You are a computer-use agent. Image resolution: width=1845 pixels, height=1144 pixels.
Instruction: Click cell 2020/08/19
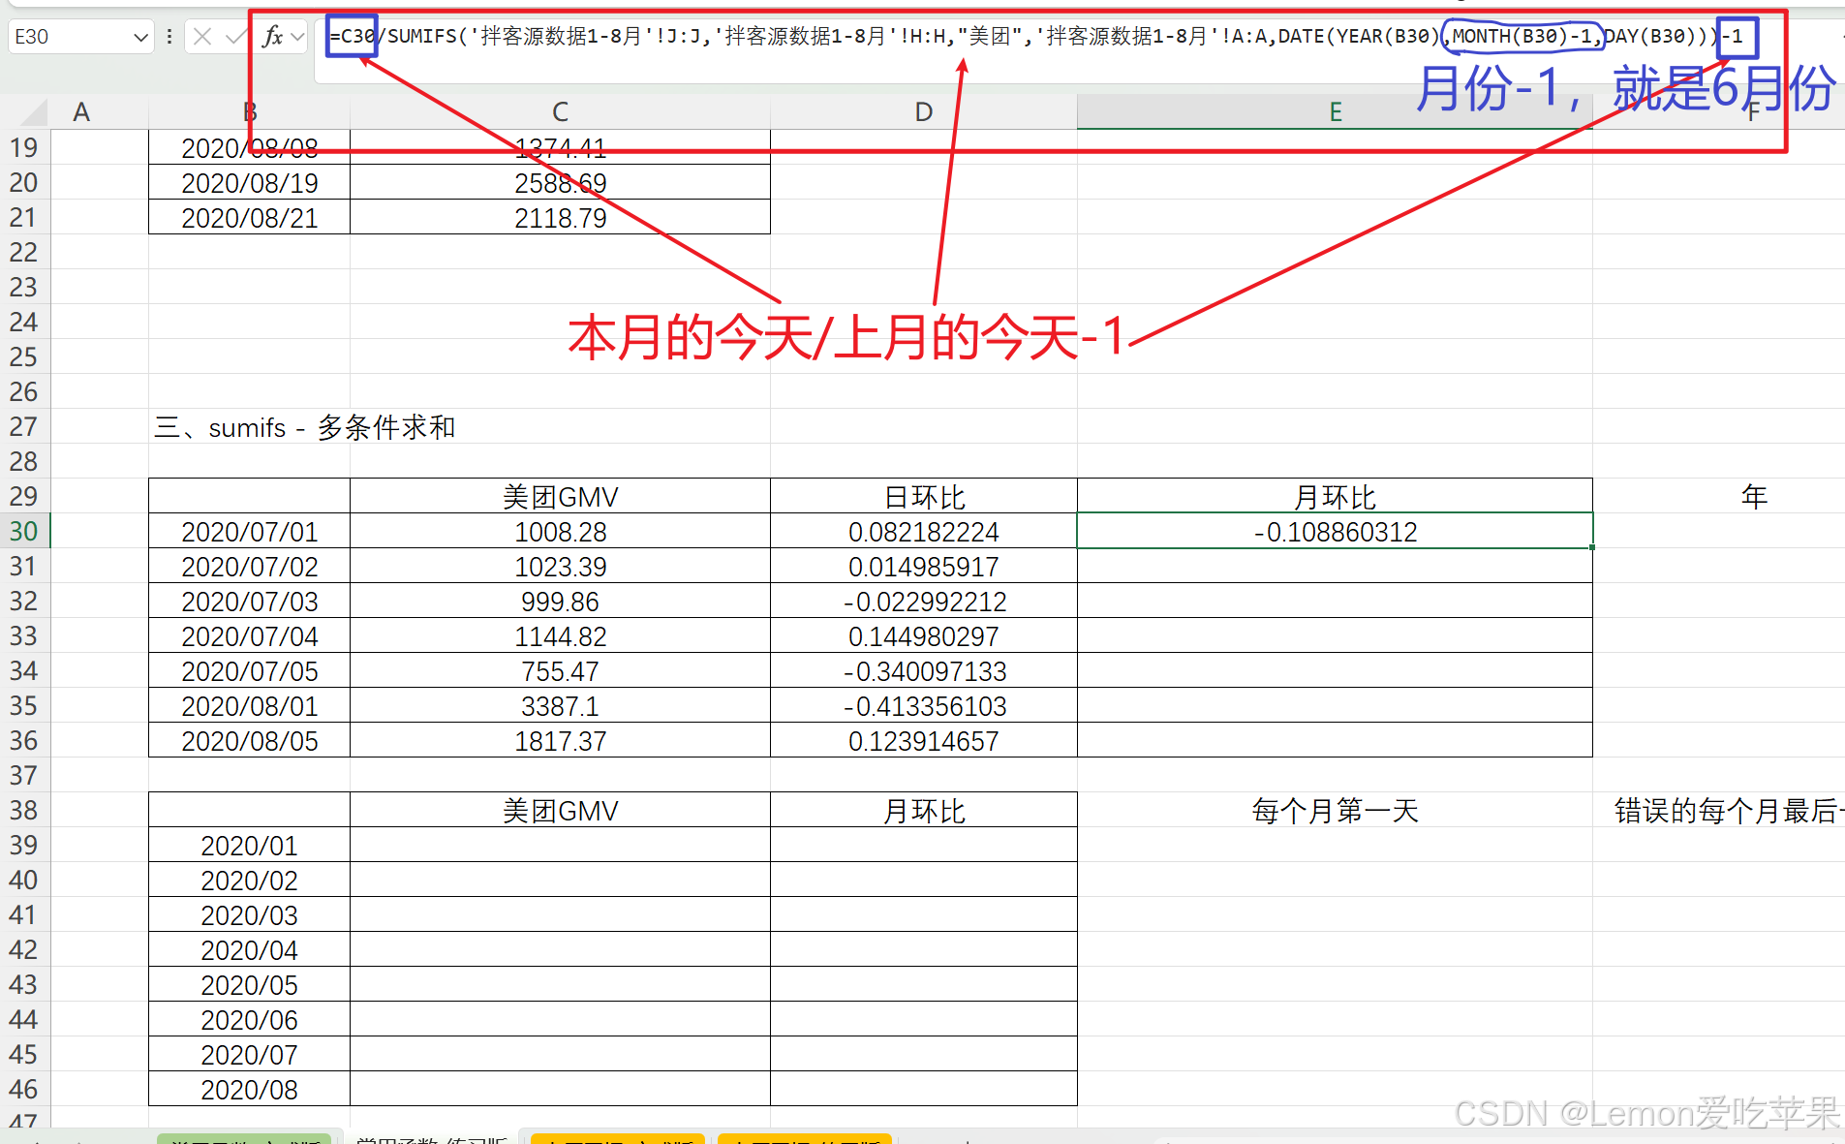(x=249, y=182)
